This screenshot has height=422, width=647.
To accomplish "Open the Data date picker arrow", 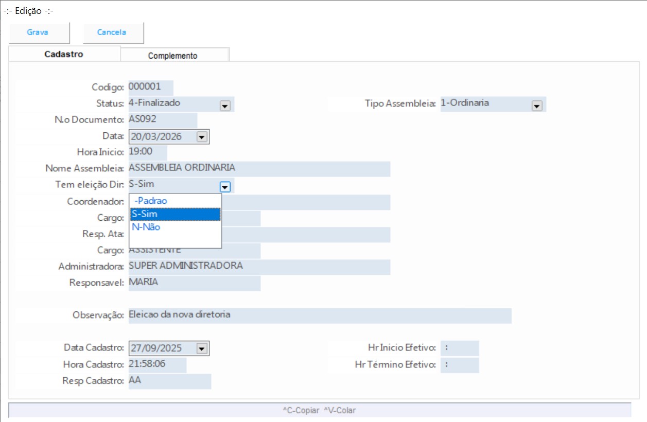I will pos(202,137).
